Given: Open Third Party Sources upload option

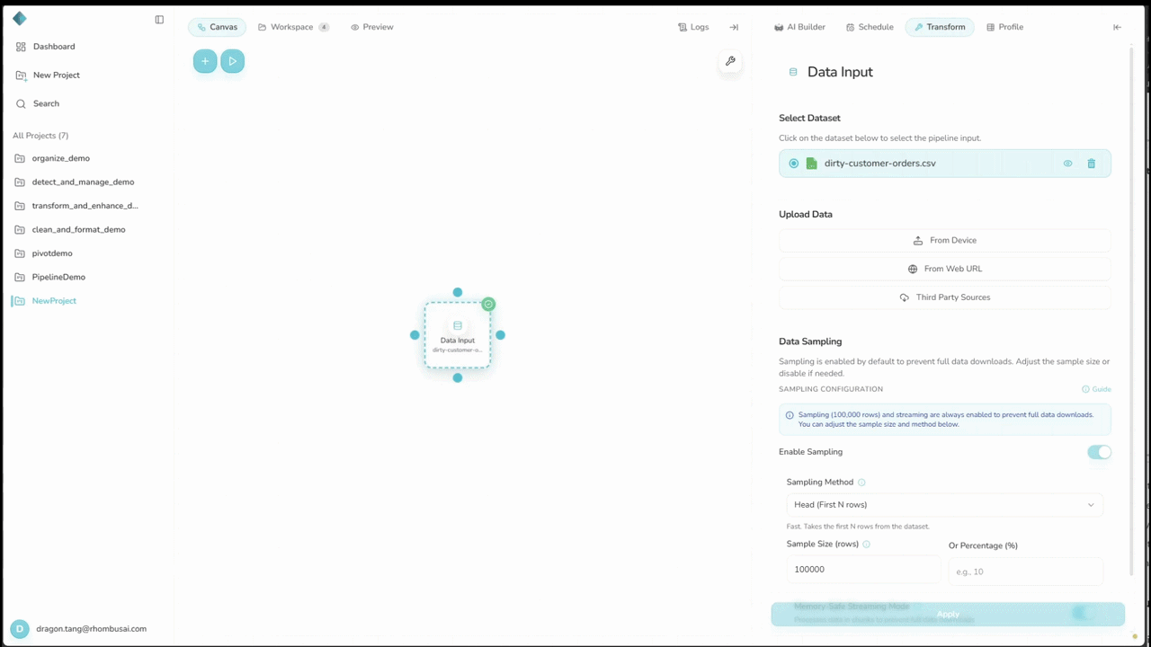Looking at the screenshot, I should (944, 297).
